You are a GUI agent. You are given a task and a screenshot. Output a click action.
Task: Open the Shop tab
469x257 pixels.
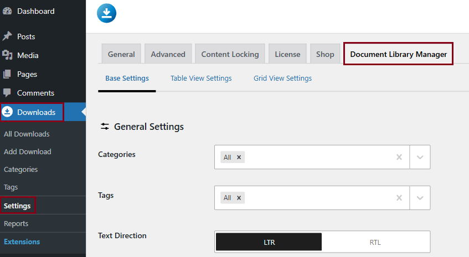(325, 54)
